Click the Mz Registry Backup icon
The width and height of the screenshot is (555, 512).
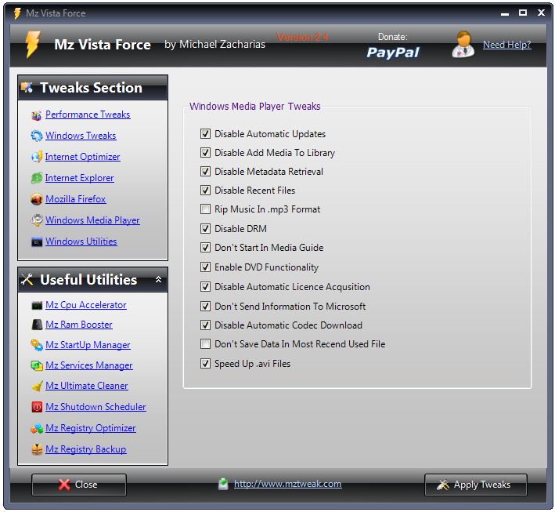click(37, 449)
